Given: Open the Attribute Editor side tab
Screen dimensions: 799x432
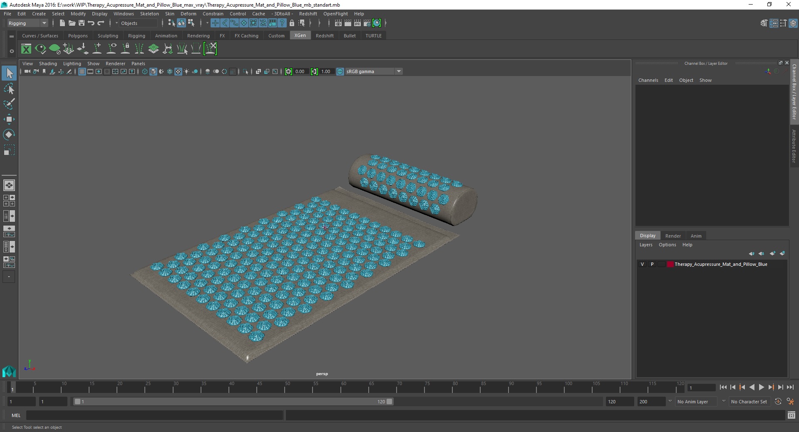Looking at the screenshot, I should pyautogui.click(x=794, y=146).
